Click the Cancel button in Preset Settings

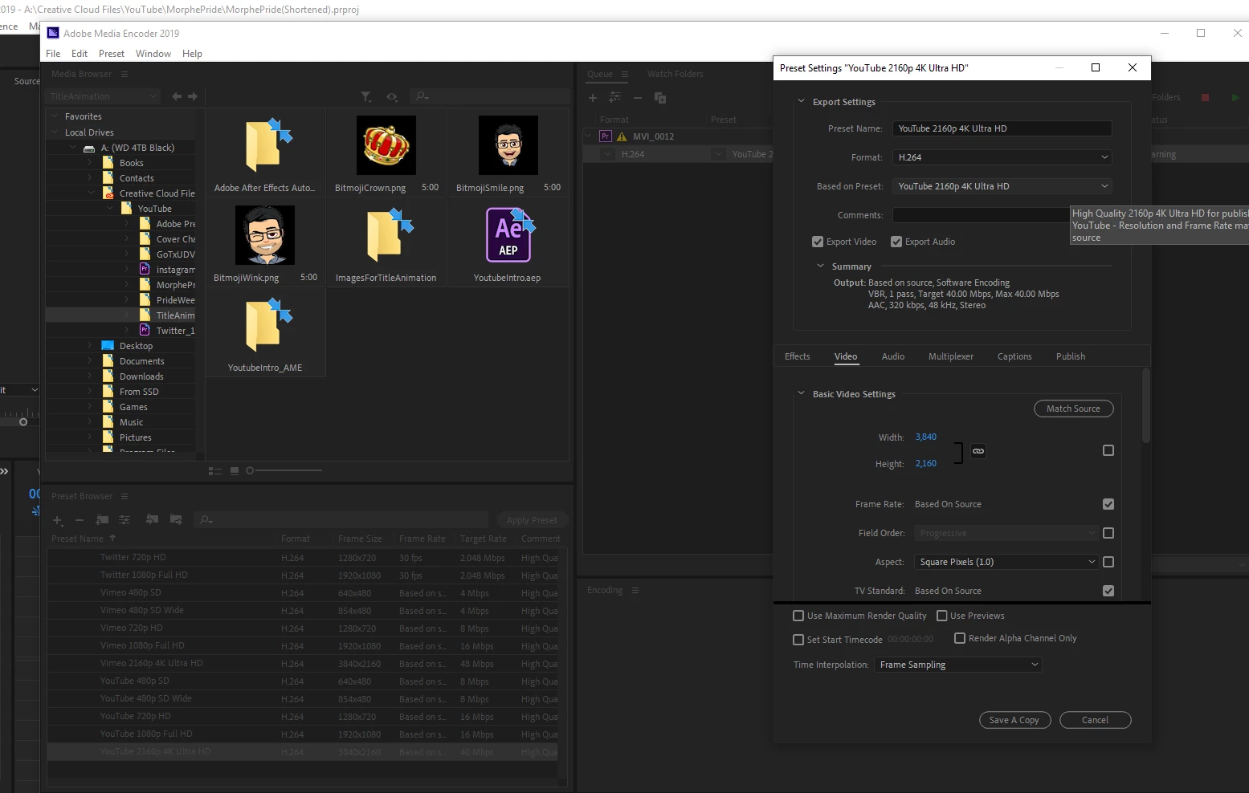tap(1095, 720)
